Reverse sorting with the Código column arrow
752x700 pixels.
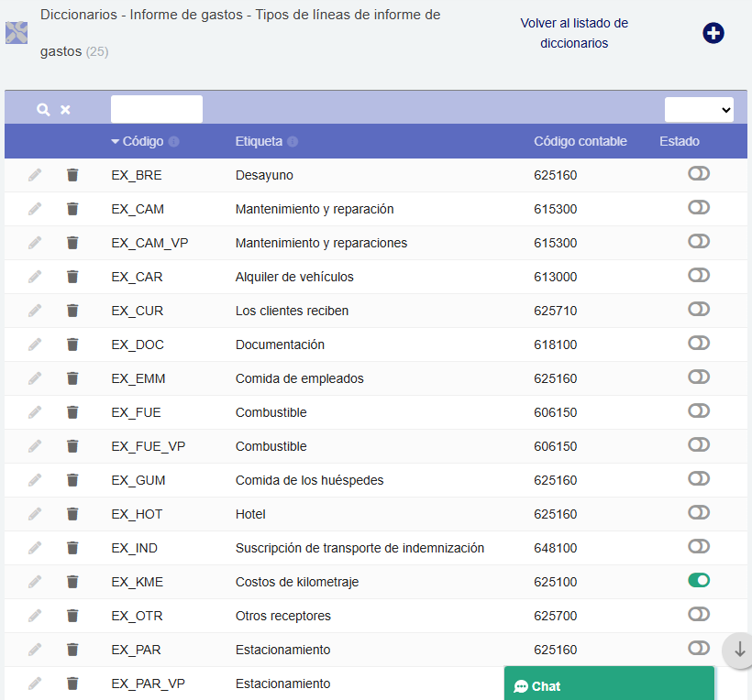pyautogui.click(x=116, y=141)
